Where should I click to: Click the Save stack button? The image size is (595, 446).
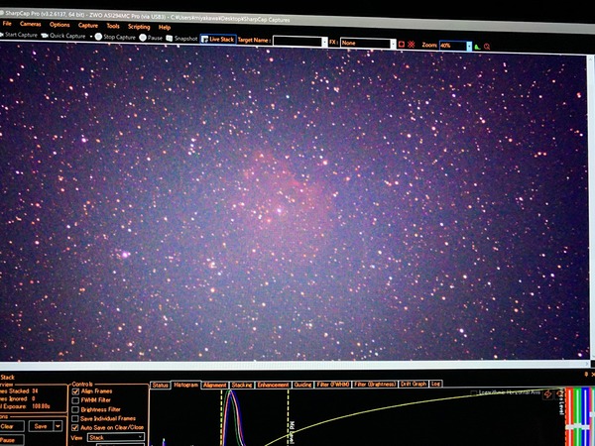point(41,426)
